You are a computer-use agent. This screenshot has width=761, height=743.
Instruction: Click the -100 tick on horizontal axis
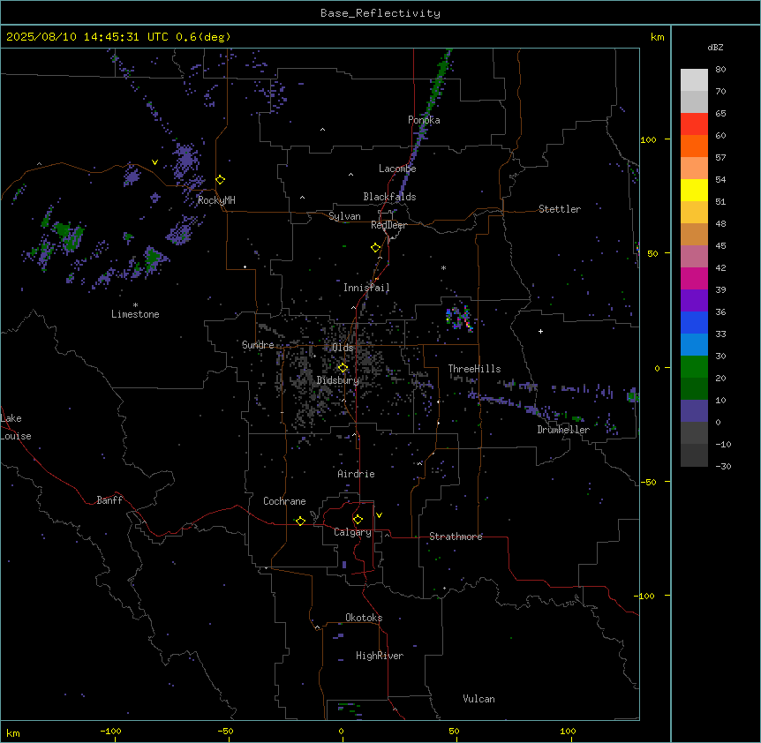point(110,732)
